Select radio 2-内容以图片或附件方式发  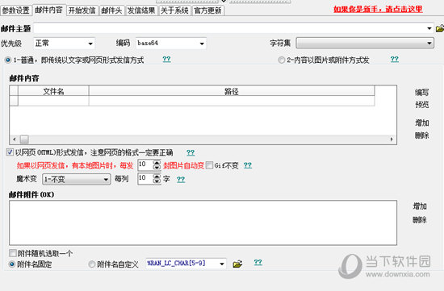281,60
